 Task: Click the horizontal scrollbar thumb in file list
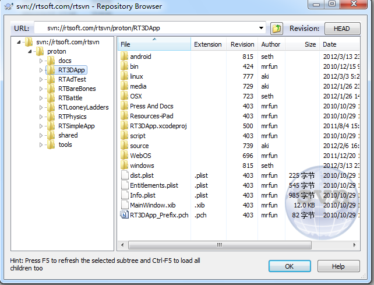[220, 245]
